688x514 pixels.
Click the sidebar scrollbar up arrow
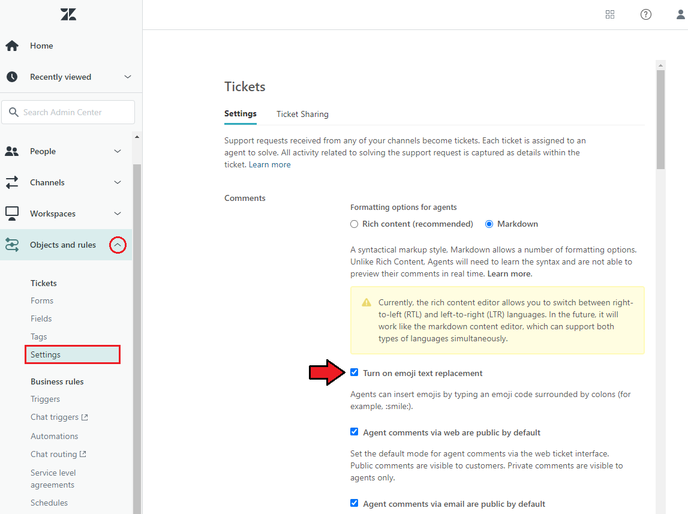pos(137,137)
